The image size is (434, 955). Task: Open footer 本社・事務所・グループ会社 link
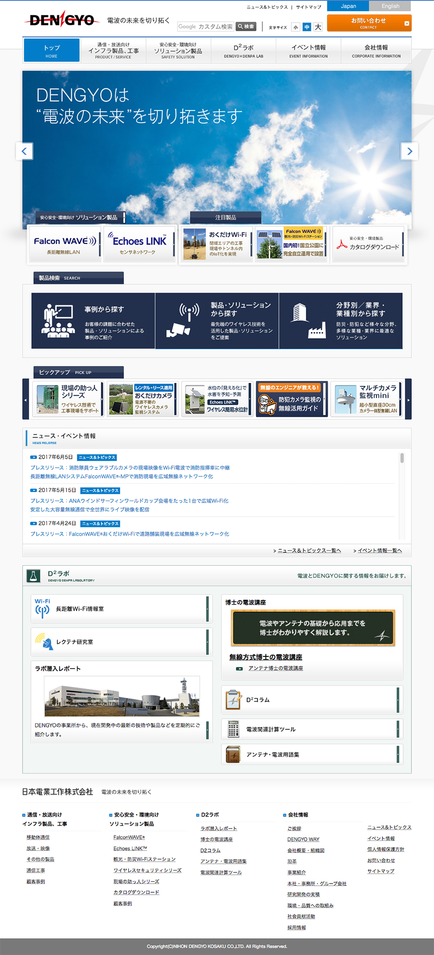point(317,884)
